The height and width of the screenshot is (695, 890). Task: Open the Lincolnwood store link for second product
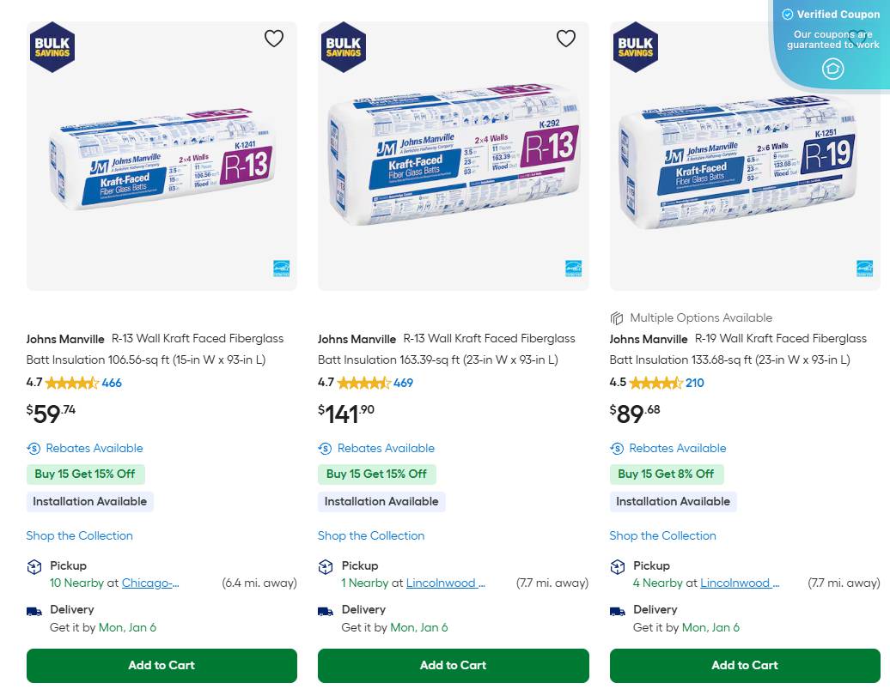coord(445,583)
